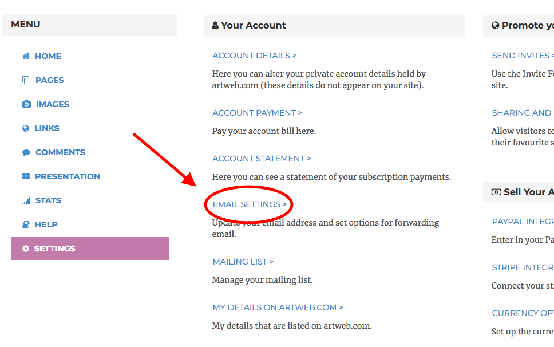Viewport: 554px width, 347px height.
Task: Select Stats in the sidebar menu
Action: click(x=48, y=200)
